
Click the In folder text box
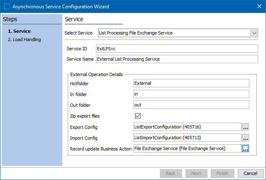click(x=191, y=94)
